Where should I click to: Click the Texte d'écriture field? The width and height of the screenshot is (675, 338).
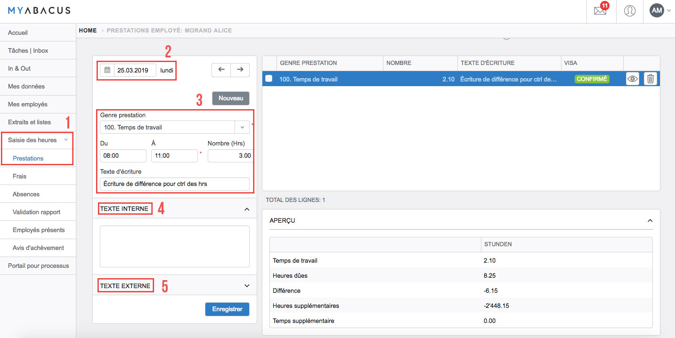[175, 184]
